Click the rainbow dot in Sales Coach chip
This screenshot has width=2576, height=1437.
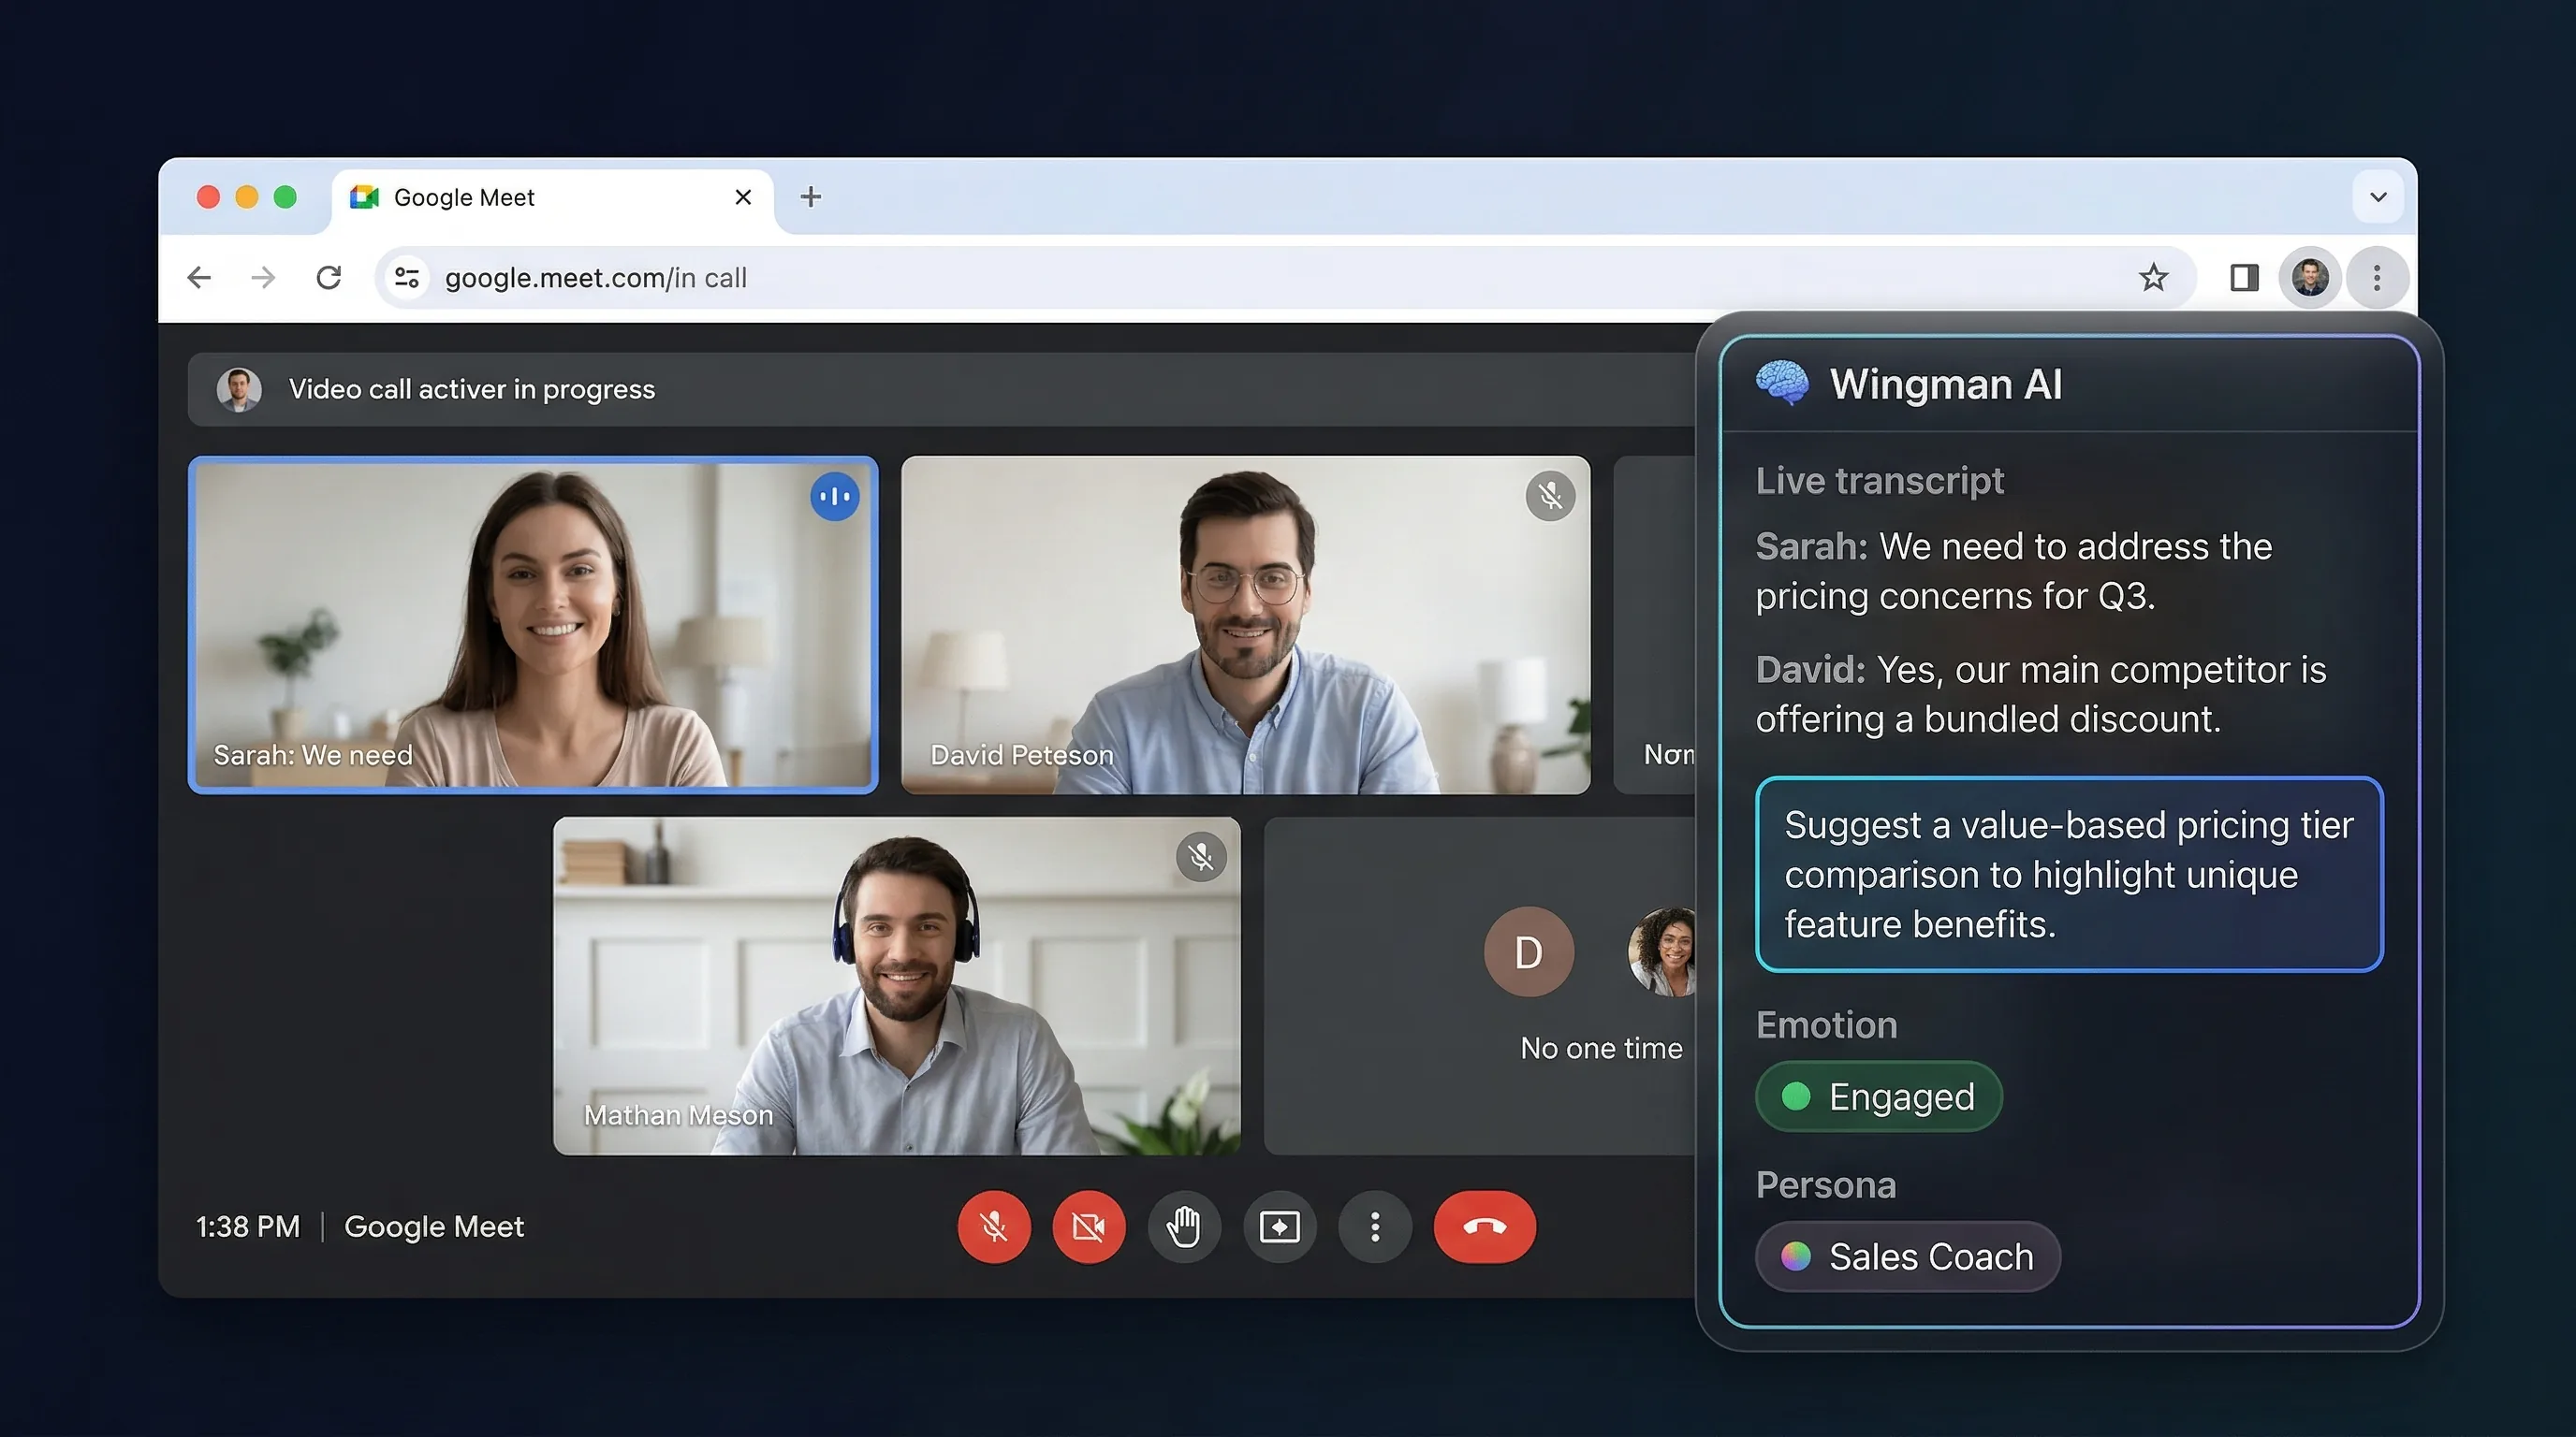coord(1796,1256)
